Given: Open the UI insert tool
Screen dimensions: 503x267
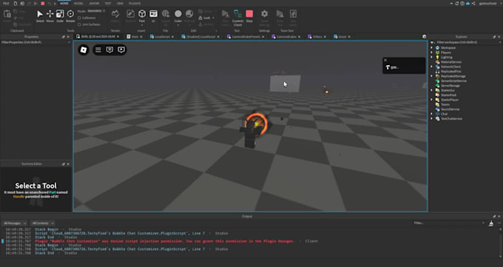Looking at the screenshot, I should [x=153, y=16].
